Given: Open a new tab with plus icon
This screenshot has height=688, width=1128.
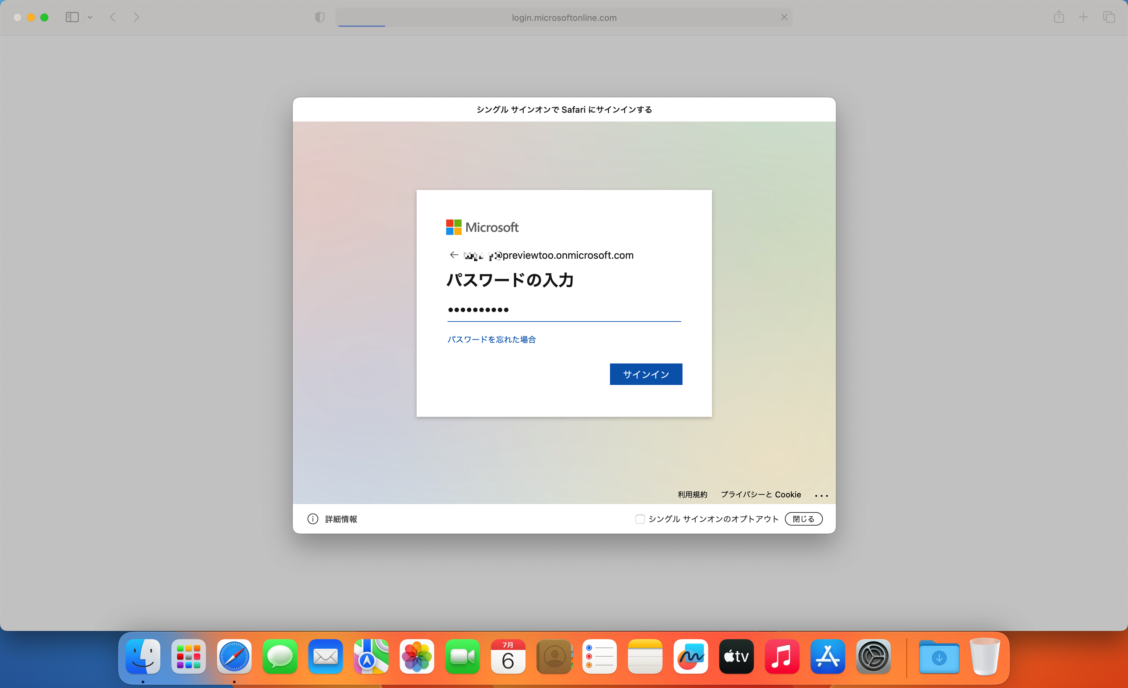Looking at the screenshot, I should point(1083,17).
